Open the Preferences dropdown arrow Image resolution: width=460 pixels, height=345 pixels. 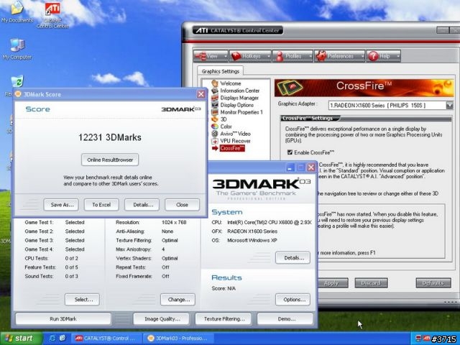[x=362, y=56]
